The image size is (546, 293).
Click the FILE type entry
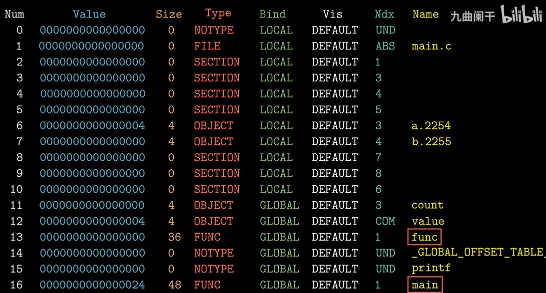point(207,46)
